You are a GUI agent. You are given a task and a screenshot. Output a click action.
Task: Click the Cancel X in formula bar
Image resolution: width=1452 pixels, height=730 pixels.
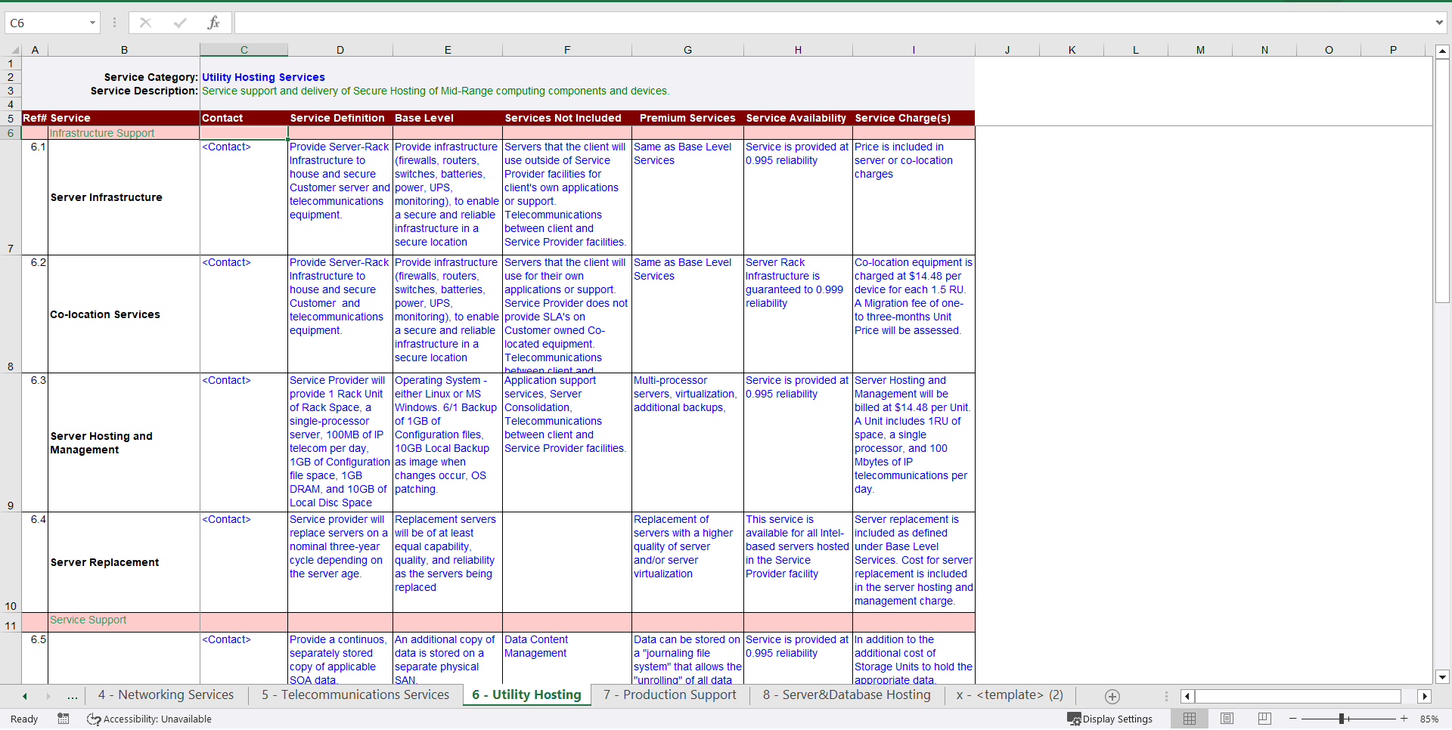click(145, 23)
